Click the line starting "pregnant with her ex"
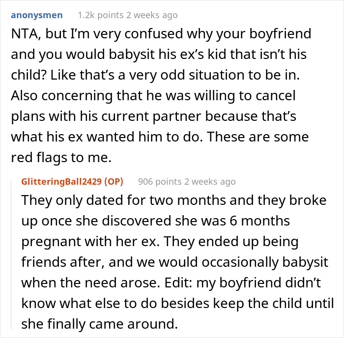 pyautogui.click(x=160, y=241)
